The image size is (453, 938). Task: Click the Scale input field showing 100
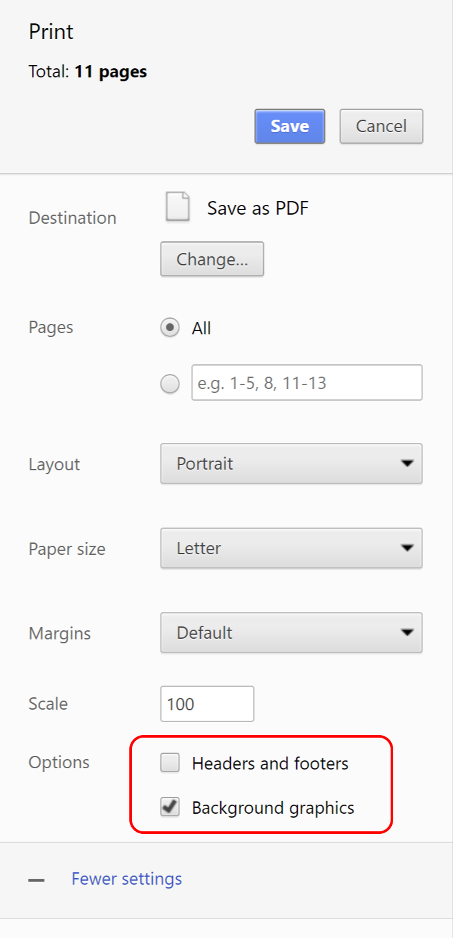click(x=207, y=704)
